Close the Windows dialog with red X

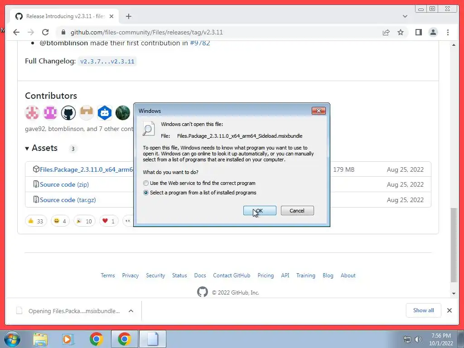tap(319, 111)
